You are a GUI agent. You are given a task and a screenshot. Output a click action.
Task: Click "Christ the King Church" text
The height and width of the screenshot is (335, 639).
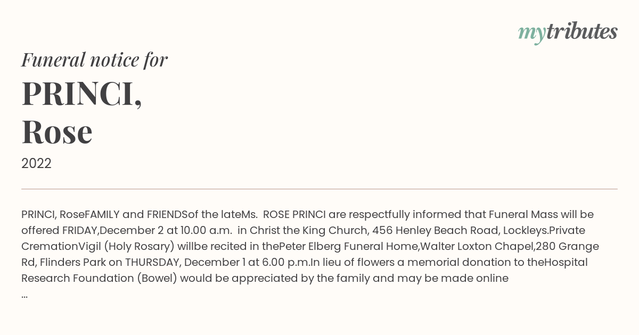coord(309,231)
